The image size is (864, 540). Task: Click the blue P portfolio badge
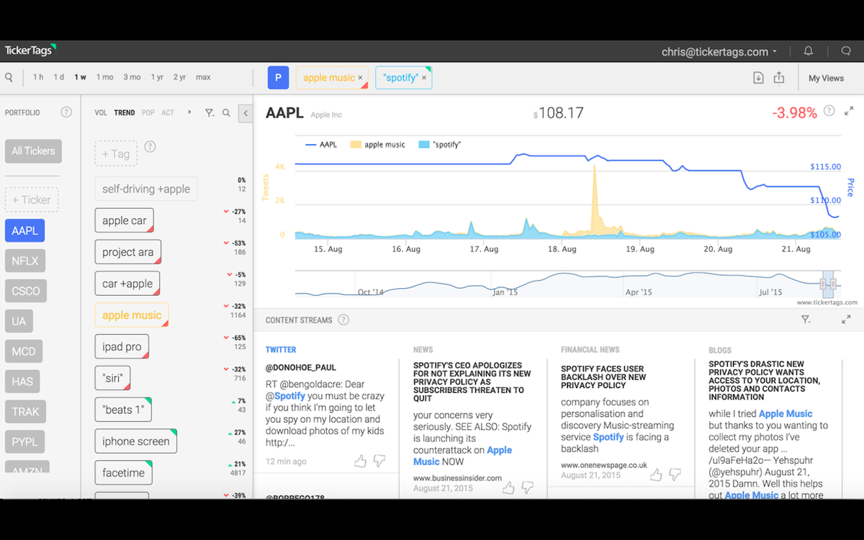tap(278, 78)
